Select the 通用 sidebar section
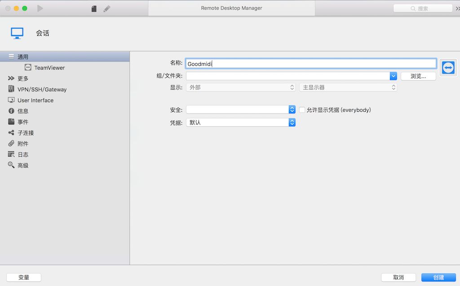This screenshot has width=460, height=286. [x=65, y=57]
